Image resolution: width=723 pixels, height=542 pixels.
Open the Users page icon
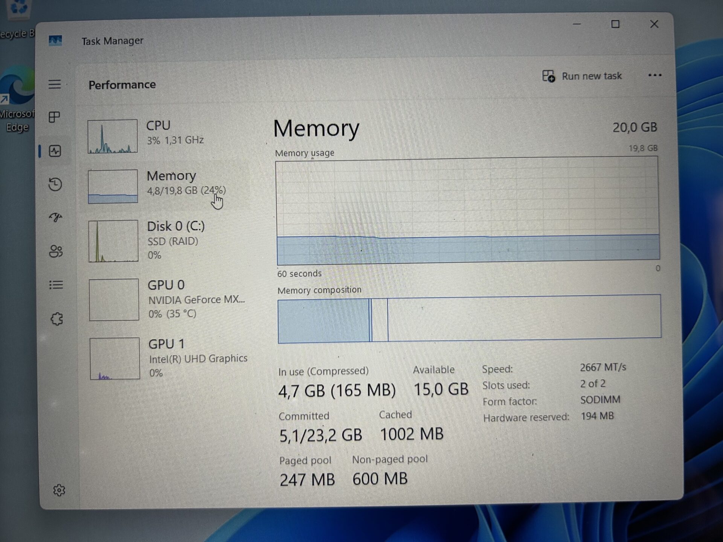point(56,251)
